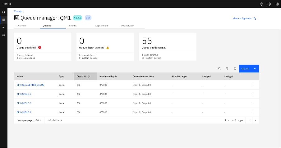Open DEV.DEAD.LETTER.QUEUE queue link
Image resolution: width=281 pixels, height=148 pixels.
tap(30, 85)
